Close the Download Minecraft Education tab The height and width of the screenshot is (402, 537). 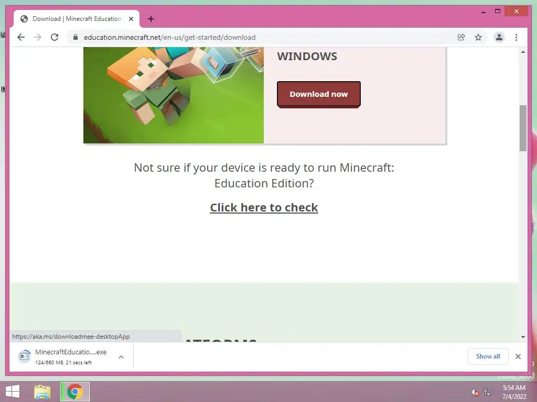tap(131, 19)
